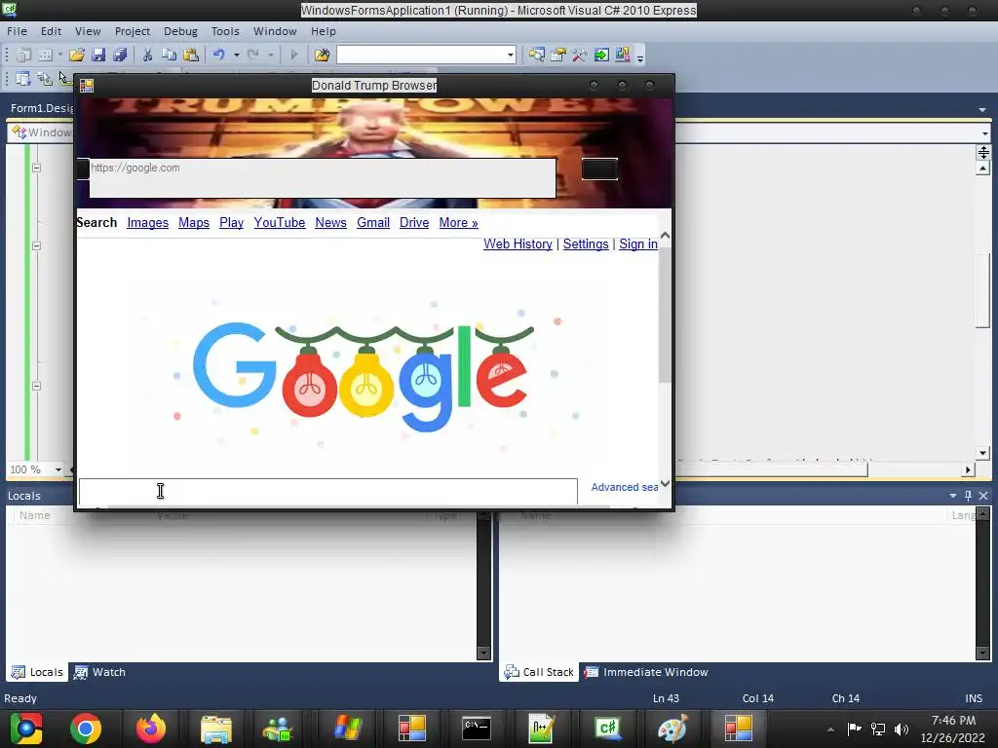
Task: Click the Save All icon
Action: [120, 55]
